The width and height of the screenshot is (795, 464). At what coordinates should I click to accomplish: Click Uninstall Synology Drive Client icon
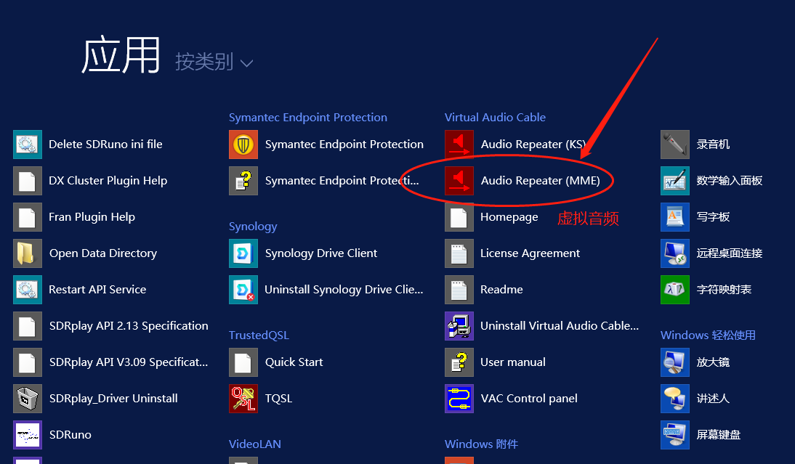click(x=243, y=290)
